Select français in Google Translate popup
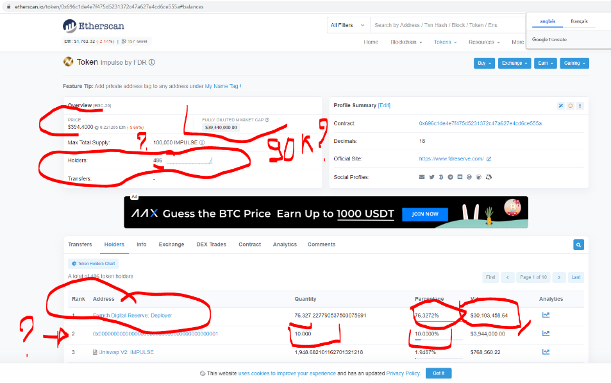The height and width of the screenshot is (383, 611). 579,21
